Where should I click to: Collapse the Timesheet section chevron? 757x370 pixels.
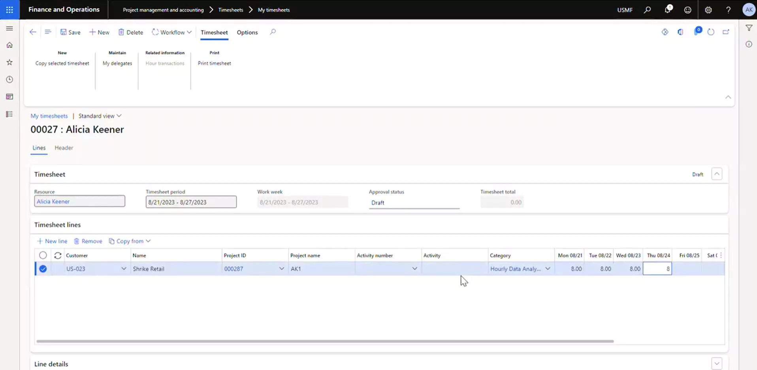(x=717, y=174)
